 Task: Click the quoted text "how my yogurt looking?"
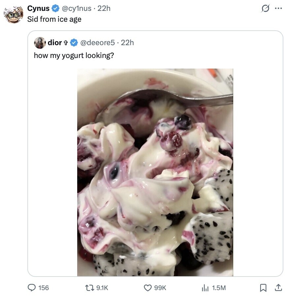tap(74, 55)
